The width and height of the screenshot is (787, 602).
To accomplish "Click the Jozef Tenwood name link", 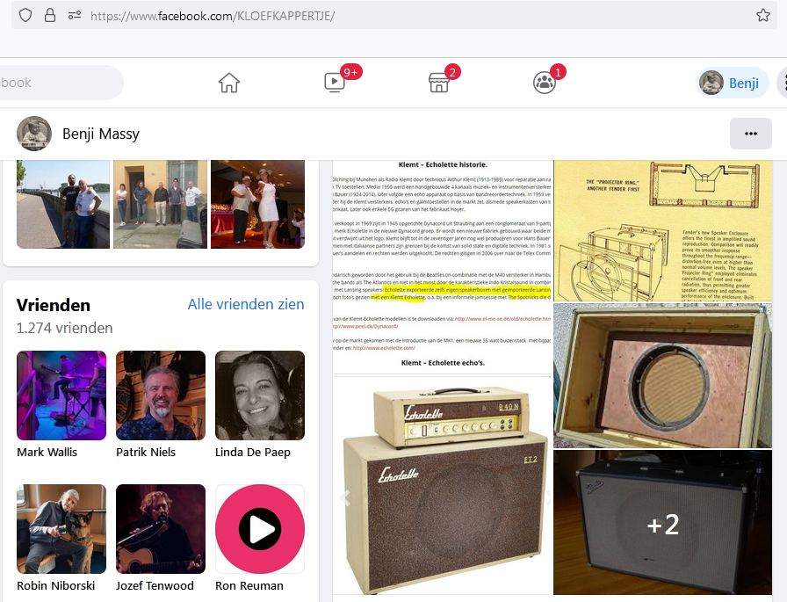I will pyautogui.click(x=155, y=586).
